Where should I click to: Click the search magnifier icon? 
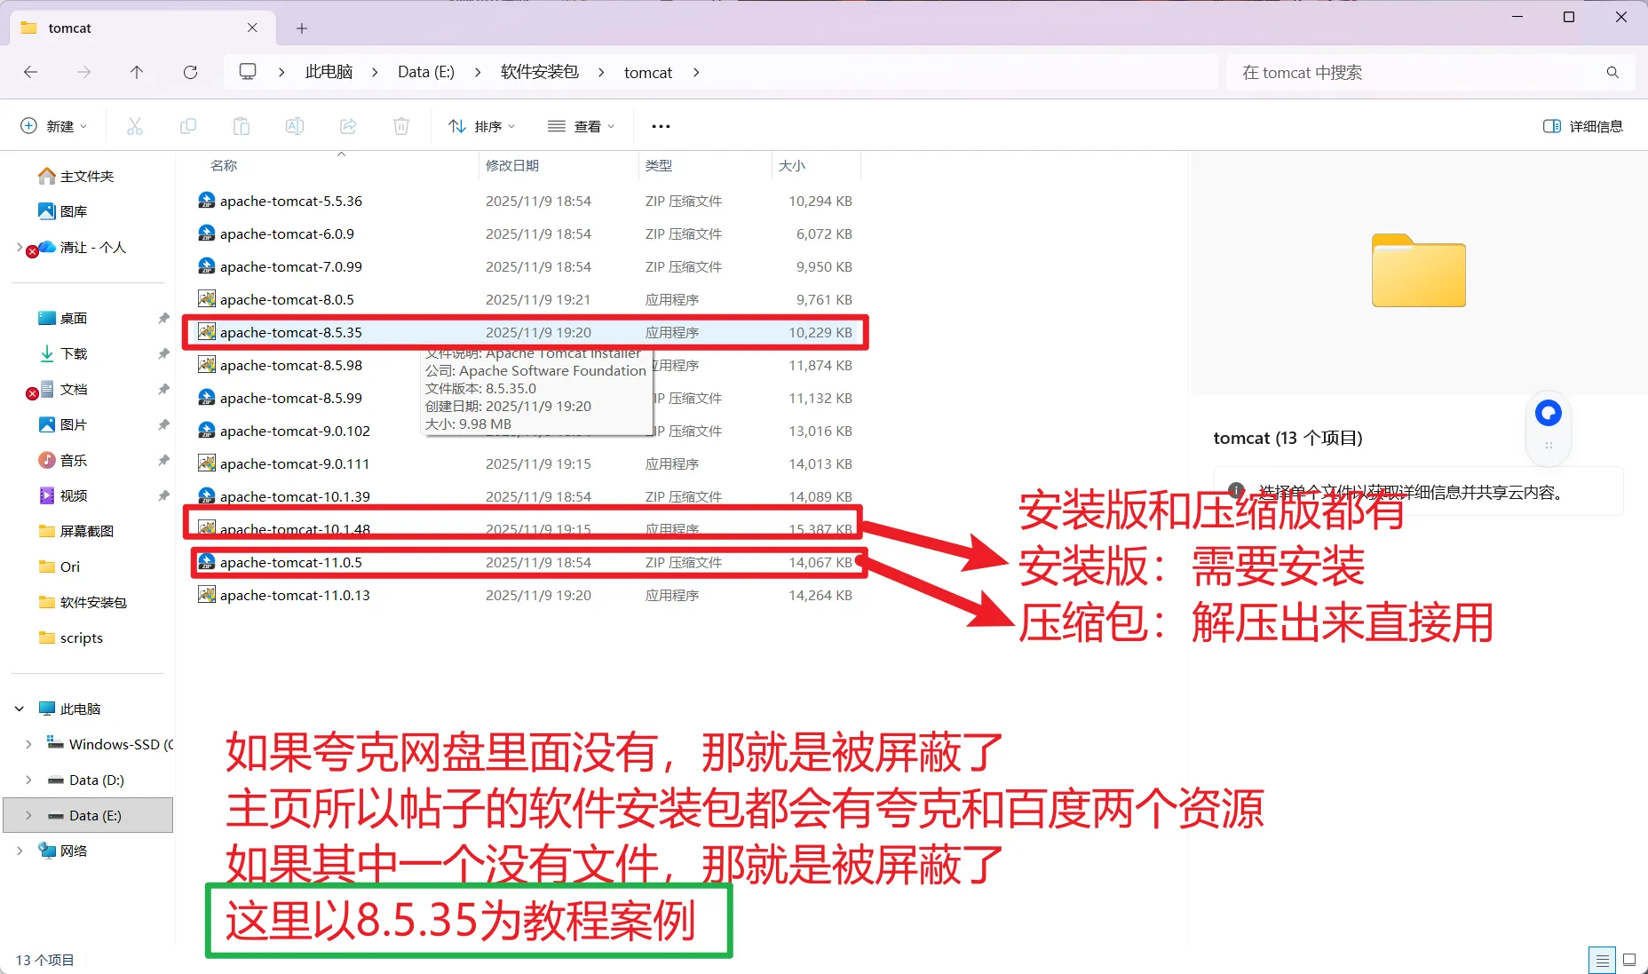[x=1612, y=72]
